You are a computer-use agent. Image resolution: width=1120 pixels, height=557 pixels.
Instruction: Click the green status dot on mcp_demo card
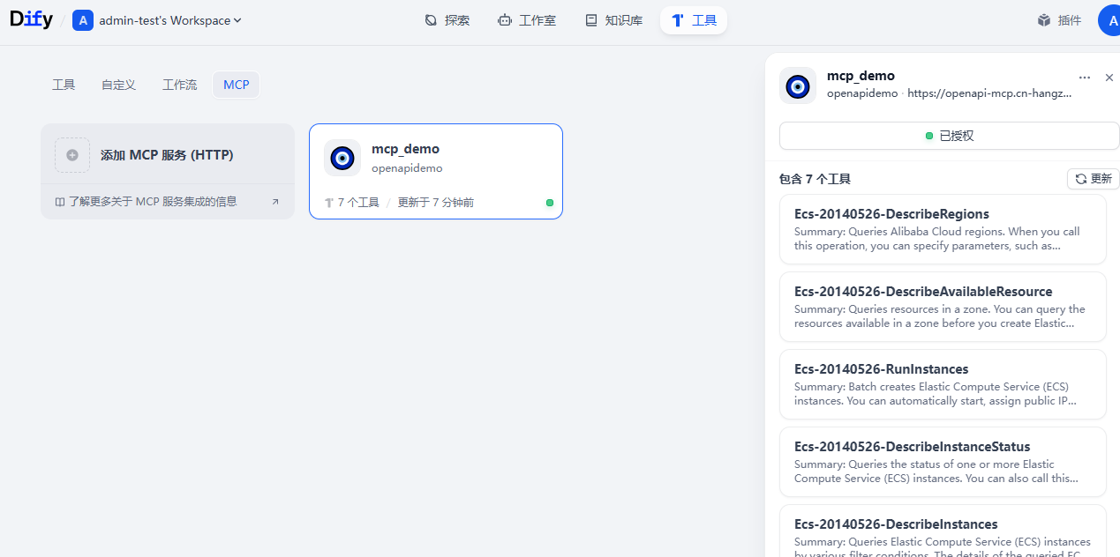(x=550, y=203)
